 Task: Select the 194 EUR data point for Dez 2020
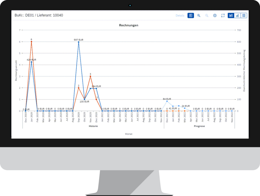click(96, 89)
